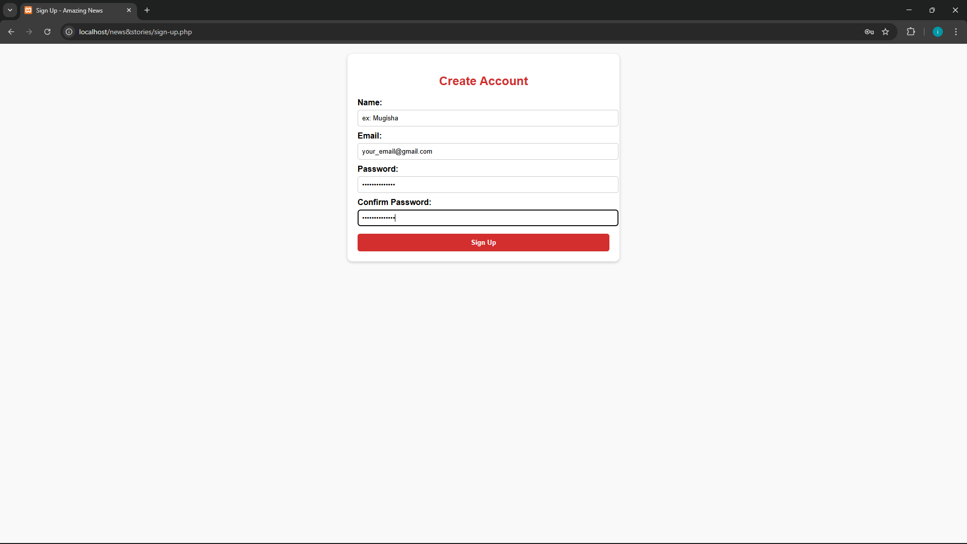967x544 pixels.
Task: Click the profile avatar icon
Action: [938, 31]
